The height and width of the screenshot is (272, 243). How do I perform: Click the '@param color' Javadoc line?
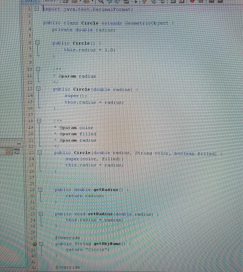tap(76, 128)
